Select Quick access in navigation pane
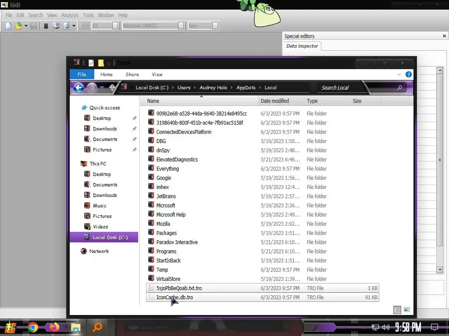This screenshot has height=336, width=449. [x=104, y=108]
